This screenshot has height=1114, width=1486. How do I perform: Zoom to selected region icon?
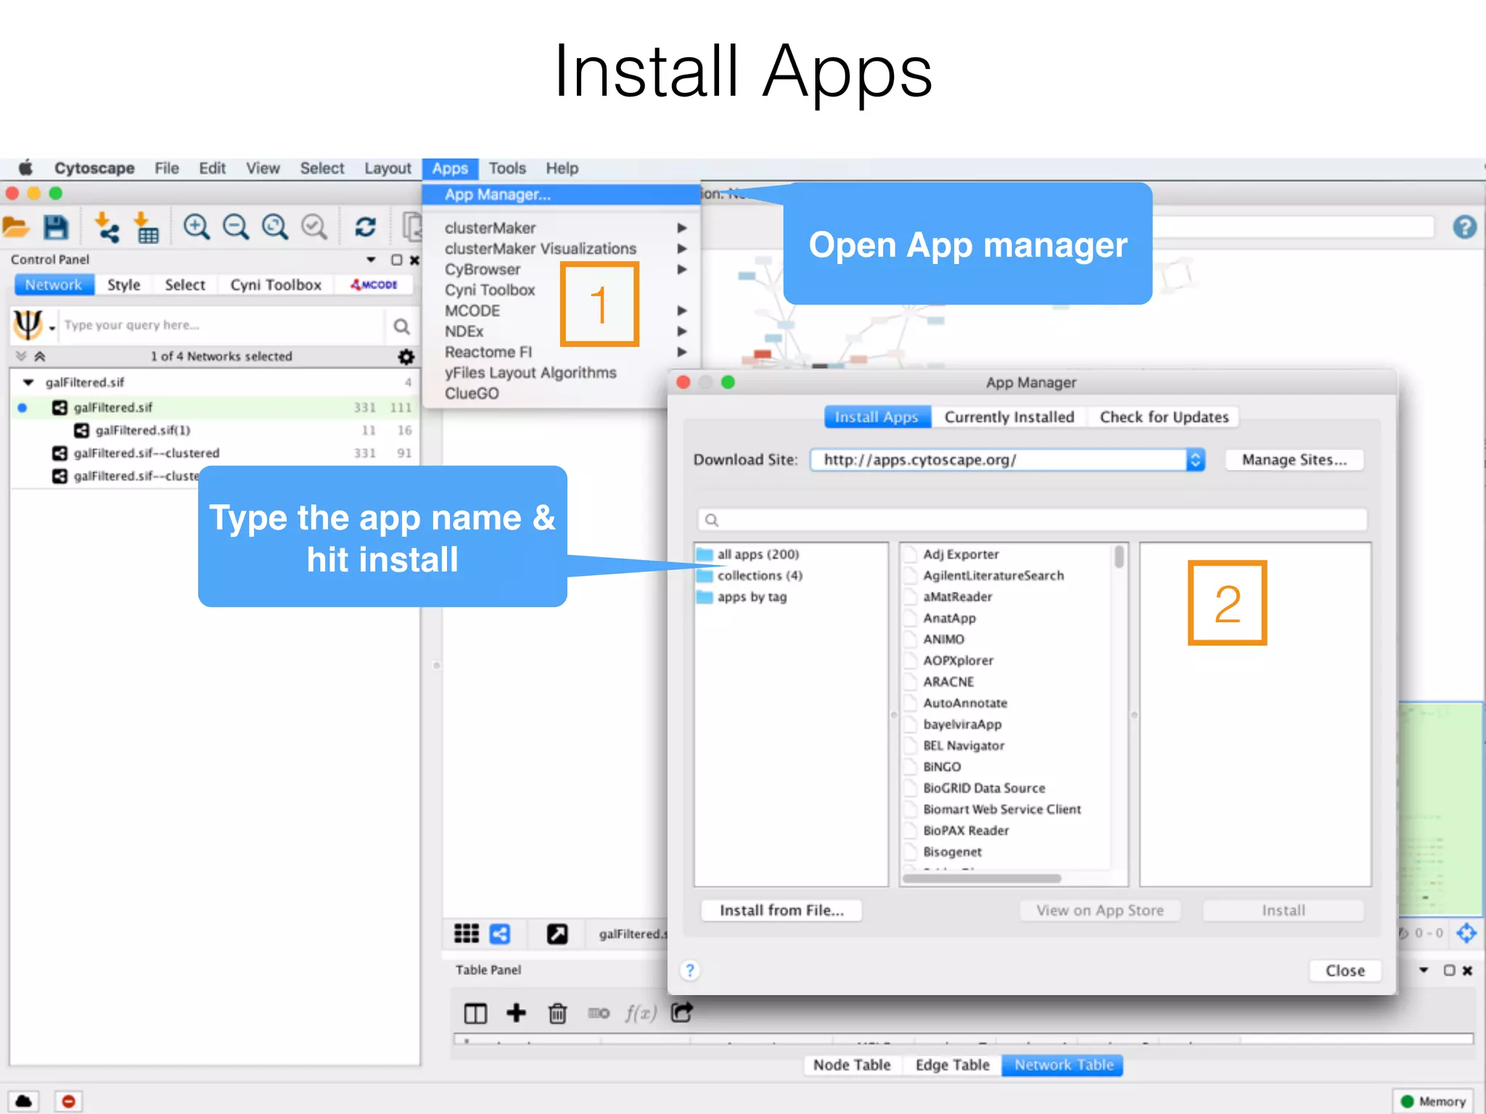pyautogui.click(x=313, y=228)
